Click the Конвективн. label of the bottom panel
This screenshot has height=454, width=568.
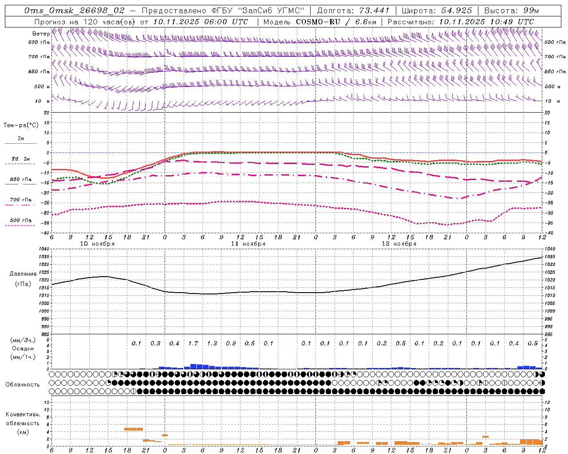23,415
